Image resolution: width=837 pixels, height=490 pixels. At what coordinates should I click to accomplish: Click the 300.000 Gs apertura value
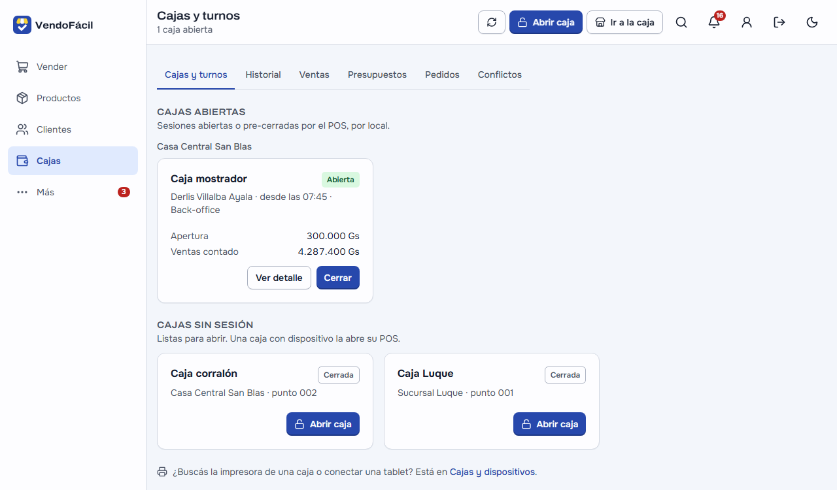333,236
